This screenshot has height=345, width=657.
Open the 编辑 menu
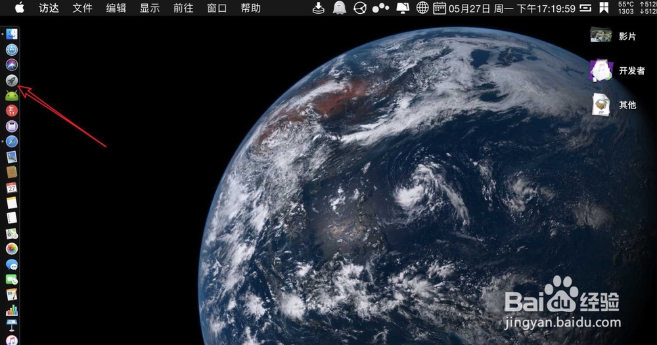116,8
